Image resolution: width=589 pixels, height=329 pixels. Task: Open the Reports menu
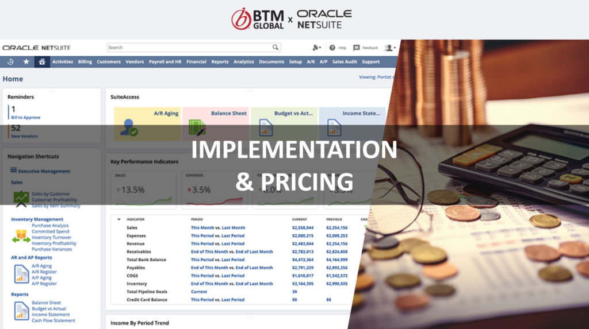point(220,62)
